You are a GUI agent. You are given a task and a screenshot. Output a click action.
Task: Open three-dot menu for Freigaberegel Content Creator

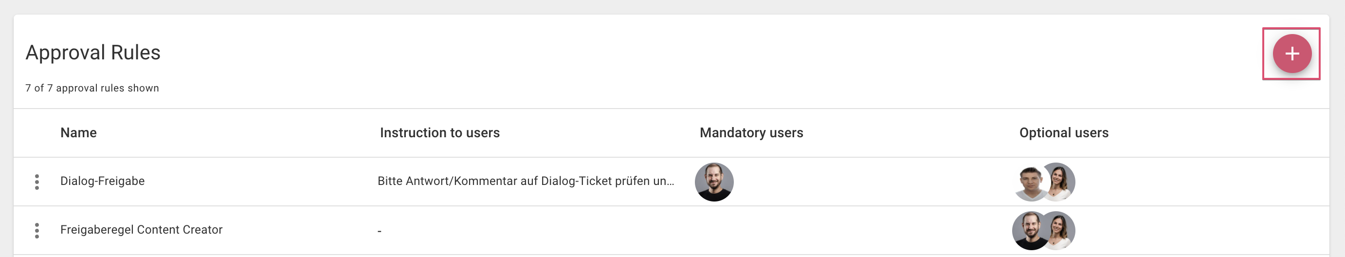pyautogui.click(x=36, y=230)
